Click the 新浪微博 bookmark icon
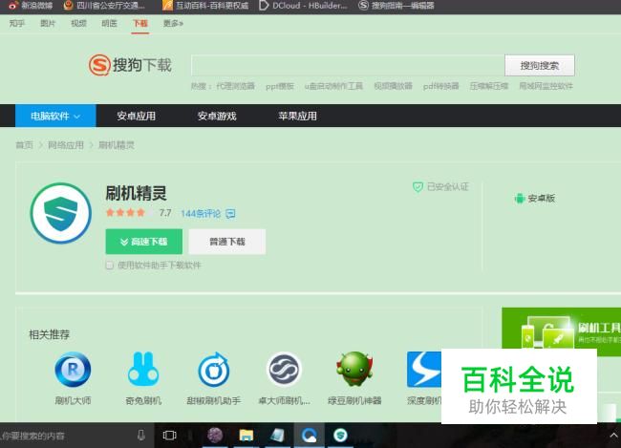This screenshot has width=621, height=448. pos(12,5)
